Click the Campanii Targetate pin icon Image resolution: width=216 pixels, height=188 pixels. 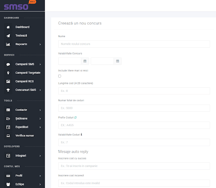pos(8,73)
